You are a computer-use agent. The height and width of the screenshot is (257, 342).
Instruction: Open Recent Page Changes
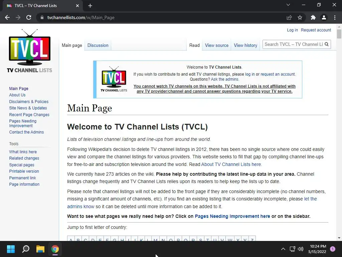[x=29, y=115]
